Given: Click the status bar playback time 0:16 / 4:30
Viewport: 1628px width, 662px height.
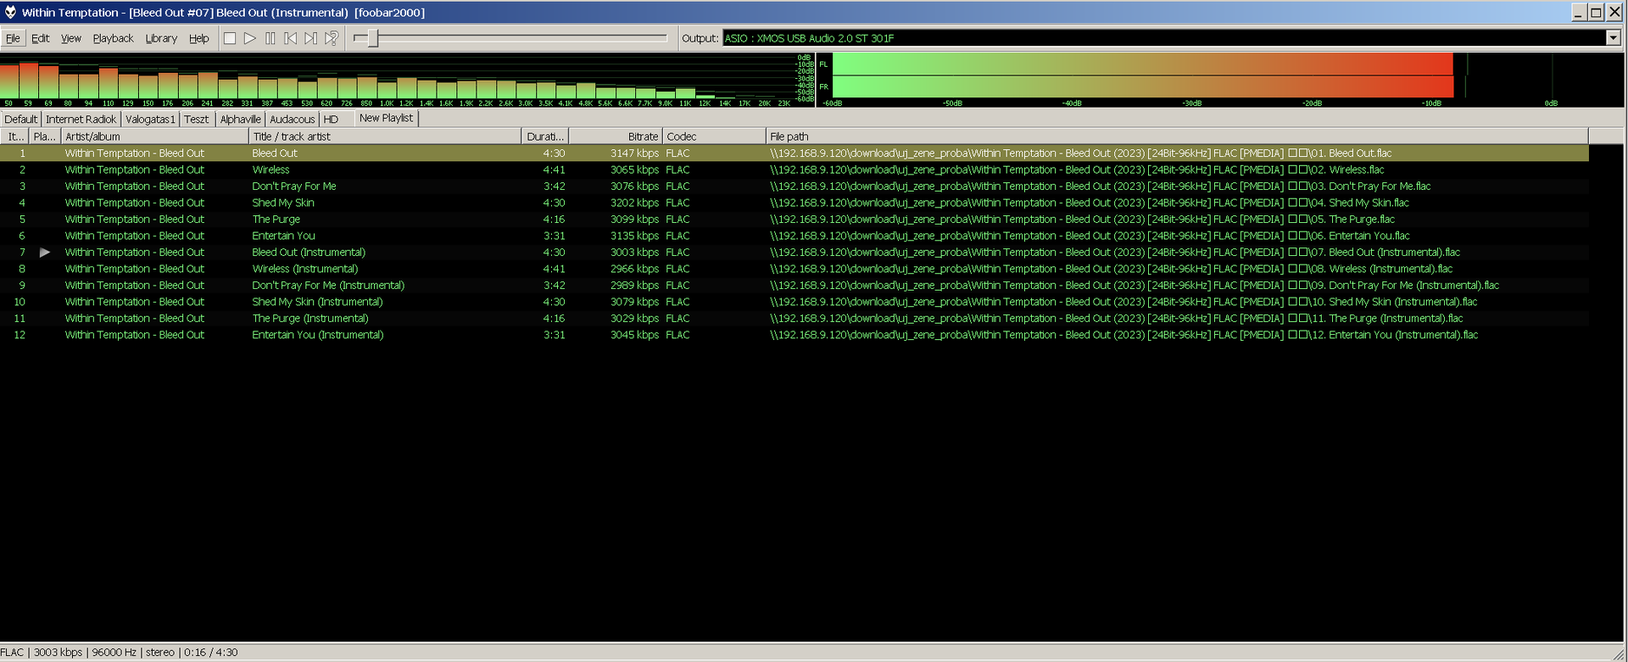Looking at the screenshot, I should click(210, 653).
